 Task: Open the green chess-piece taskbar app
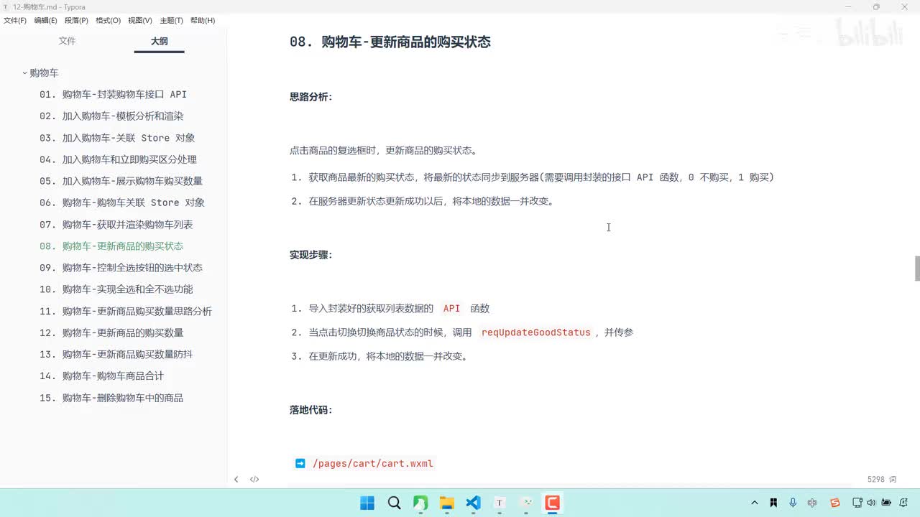(x=420, y=503)
